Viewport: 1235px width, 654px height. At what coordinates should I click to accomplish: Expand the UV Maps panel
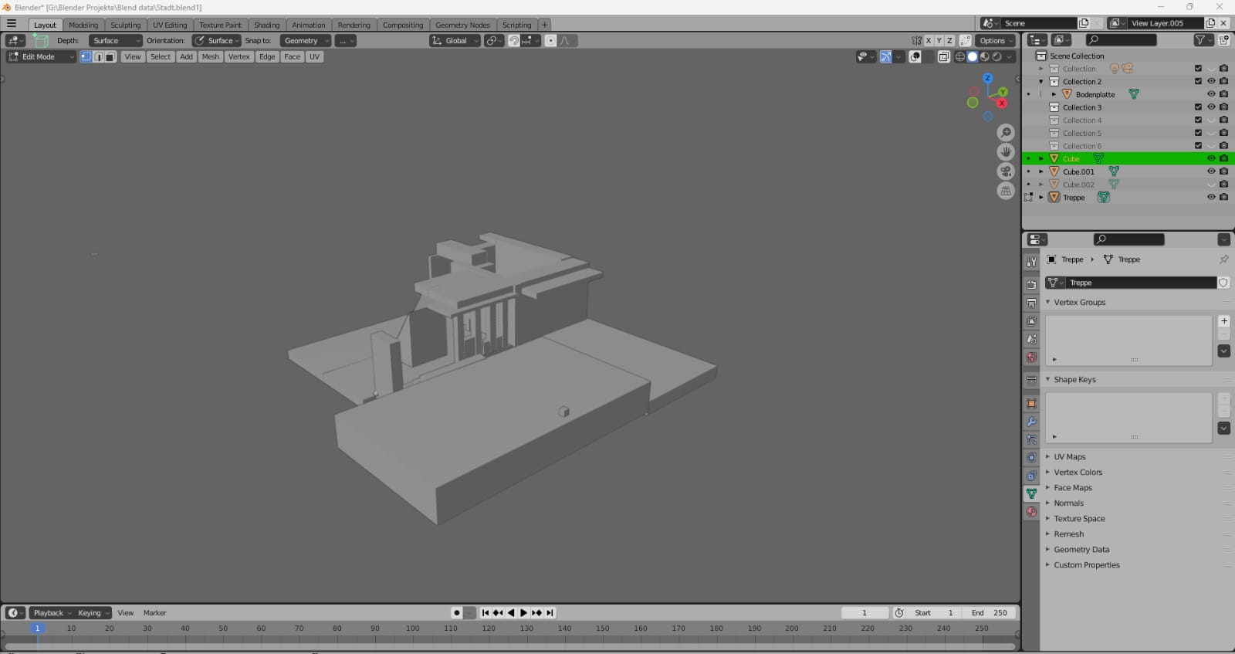[x=1069, y=457]
